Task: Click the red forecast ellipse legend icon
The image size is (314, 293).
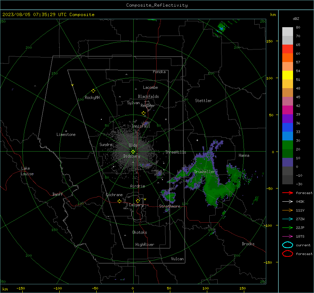Action: [287, 254]
